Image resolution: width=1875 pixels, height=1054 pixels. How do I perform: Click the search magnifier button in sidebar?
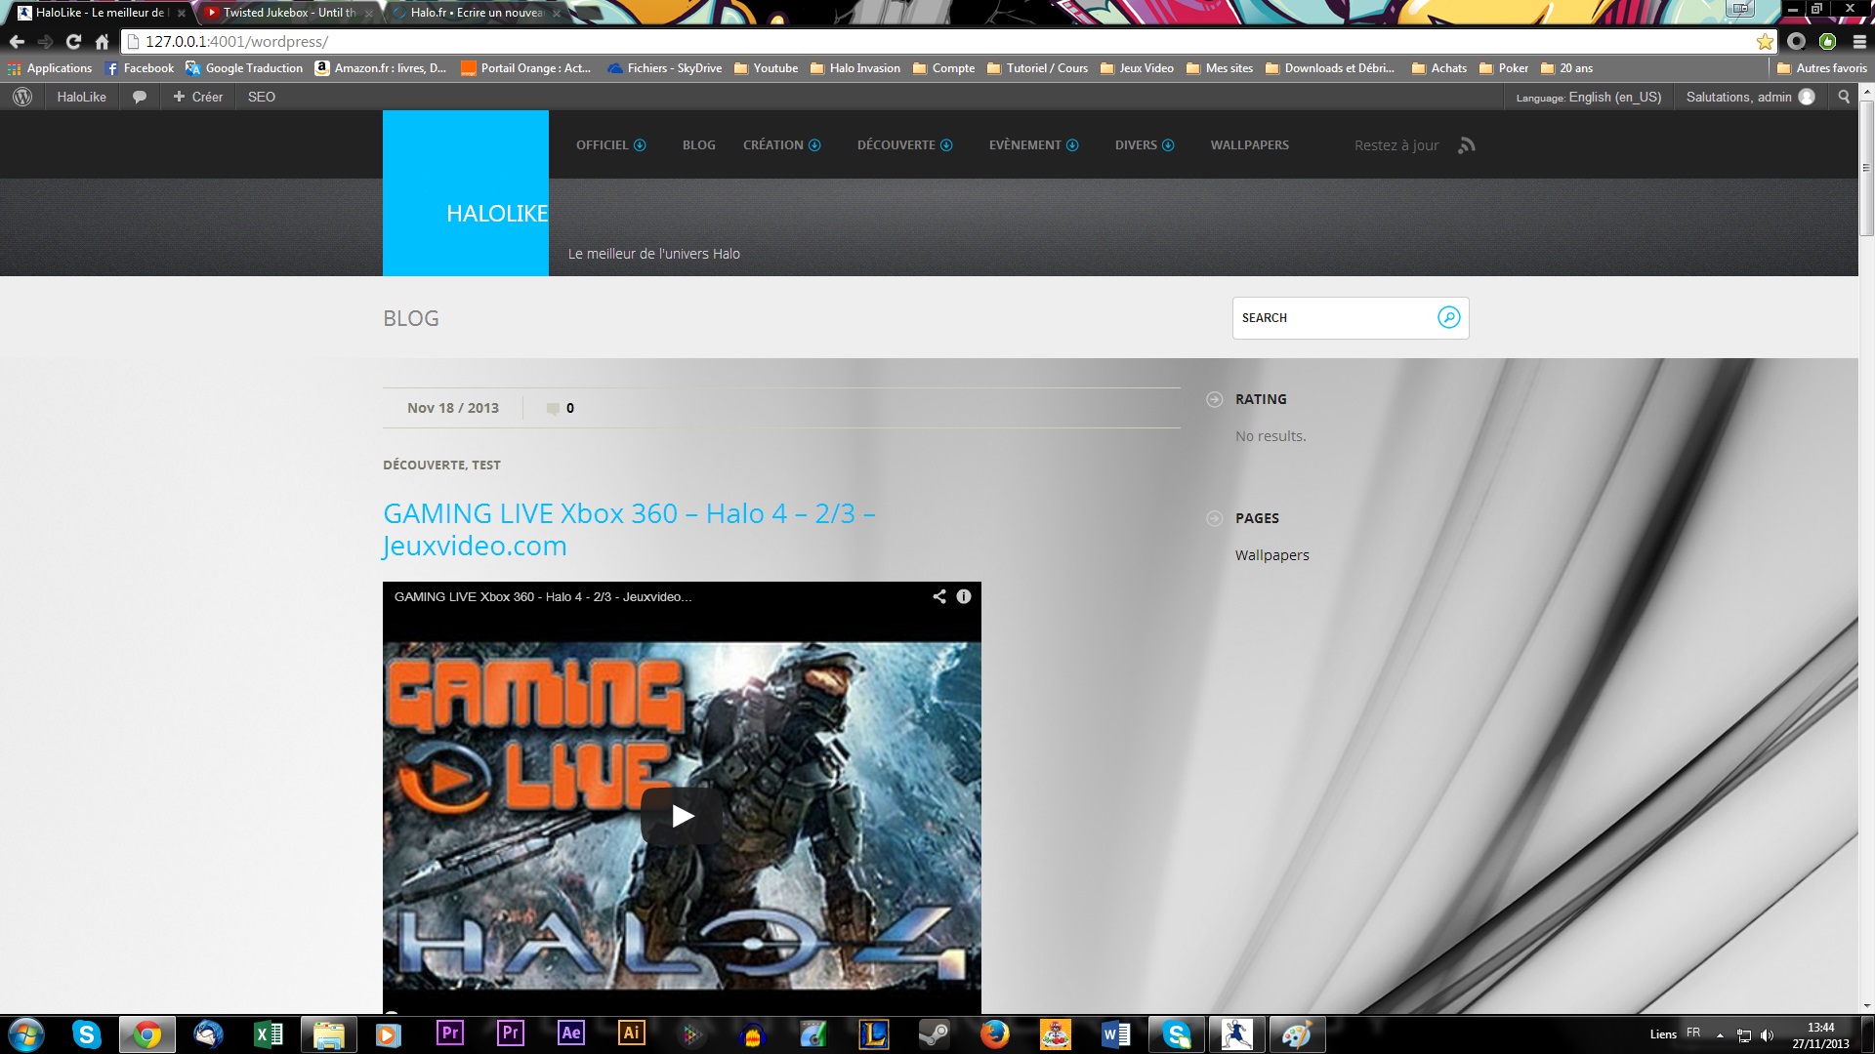[1448, 318]
